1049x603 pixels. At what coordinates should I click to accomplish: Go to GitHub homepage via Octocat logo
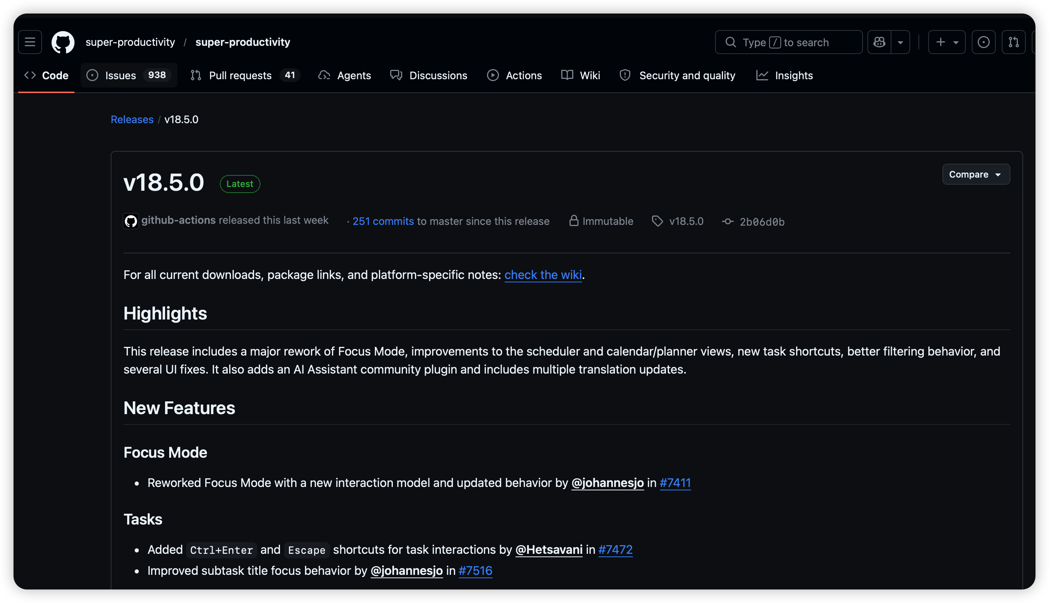coord(63,42)
